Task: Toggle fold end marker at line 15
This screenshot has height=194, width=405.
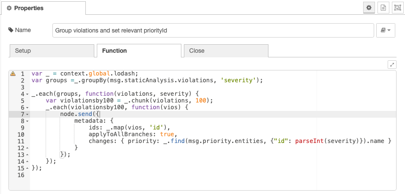Action: (x=27, y=168)
